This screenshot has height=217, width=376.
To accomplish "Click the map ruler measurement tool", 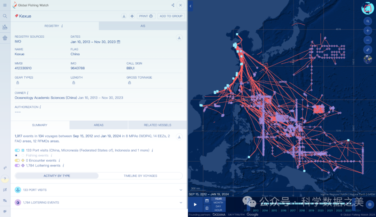I will pos(368,50).
